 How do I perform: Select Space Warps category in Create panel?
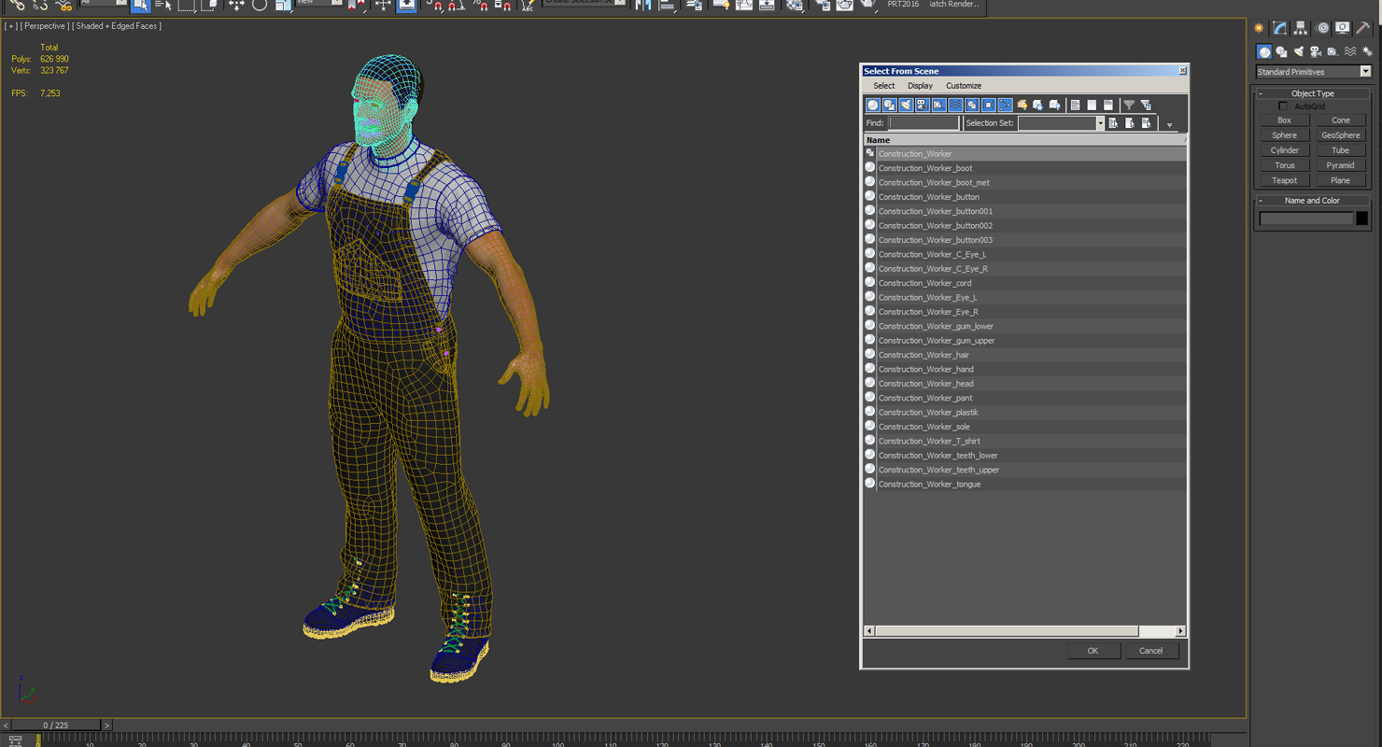pyautogui.click(x=1350, y=52)
